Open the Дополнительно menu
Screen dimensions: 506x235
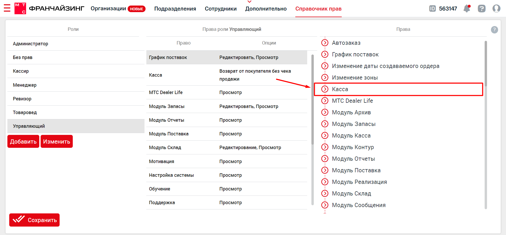pos(266,9)
